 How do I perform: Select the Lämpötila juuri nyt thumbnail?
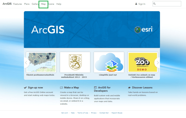click(x=109, y=62)
